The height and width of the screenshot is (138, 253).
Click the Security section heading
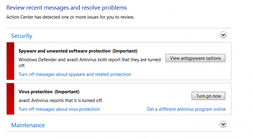click(22, 36)
